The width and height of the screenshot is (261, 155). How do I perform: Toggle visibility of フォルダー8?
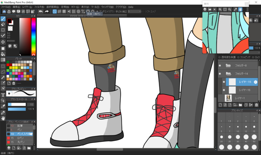(220, 66)
